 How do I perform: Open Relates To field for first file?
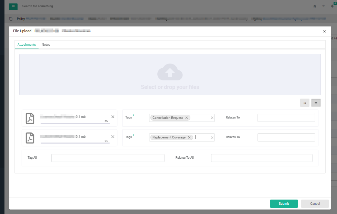(286, 118)
